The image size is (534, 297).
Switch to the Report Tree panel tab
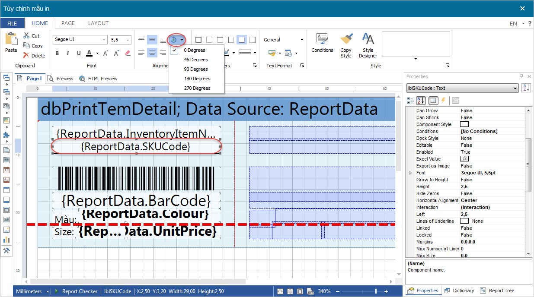coord(497,291)
